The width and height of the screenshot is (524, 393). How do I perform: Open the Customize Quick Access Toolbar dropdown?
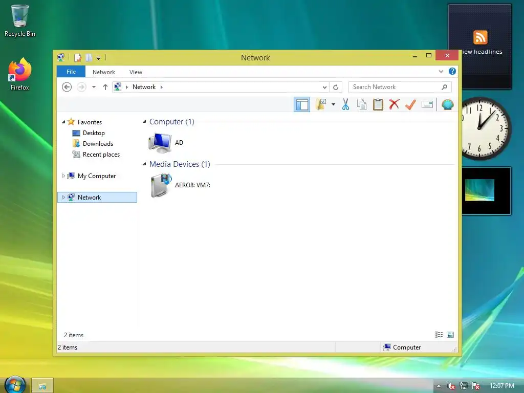(x=99, y=58)
